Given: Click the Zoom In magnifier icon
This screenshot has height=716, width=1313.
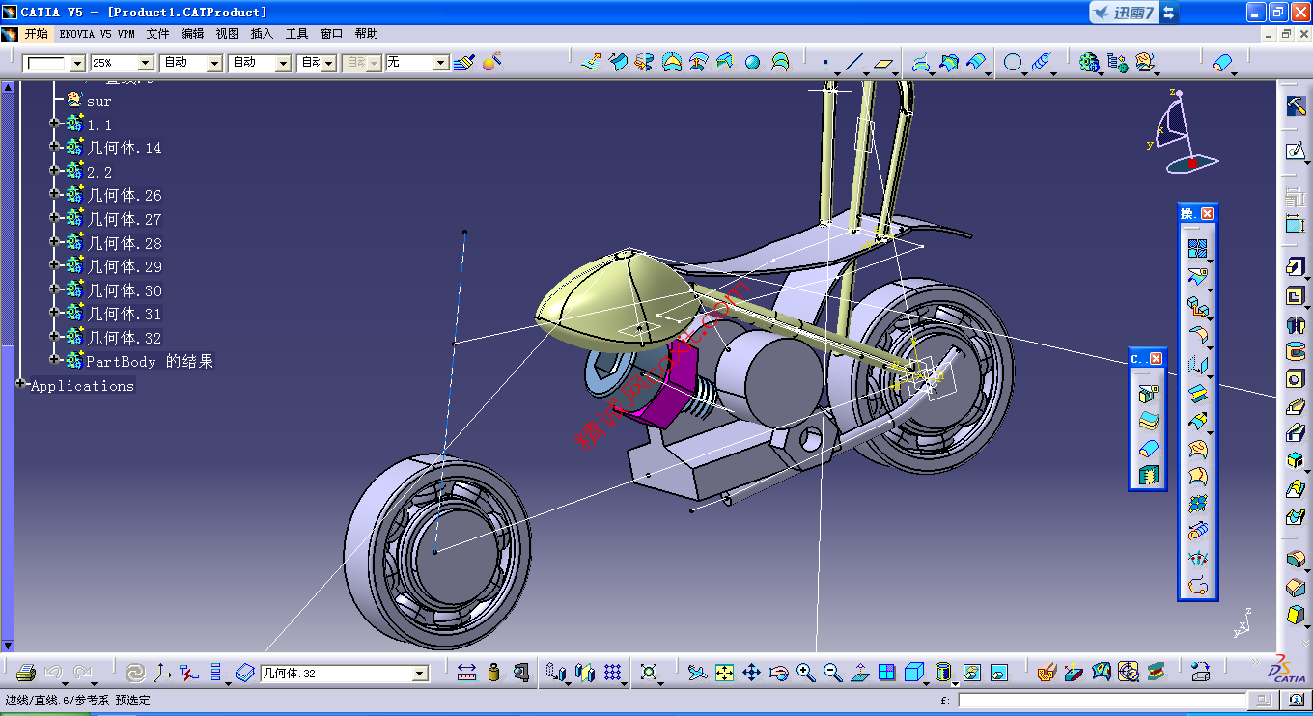Looking at the screenshot, I should pyautogui.click(x=806, y=673).
